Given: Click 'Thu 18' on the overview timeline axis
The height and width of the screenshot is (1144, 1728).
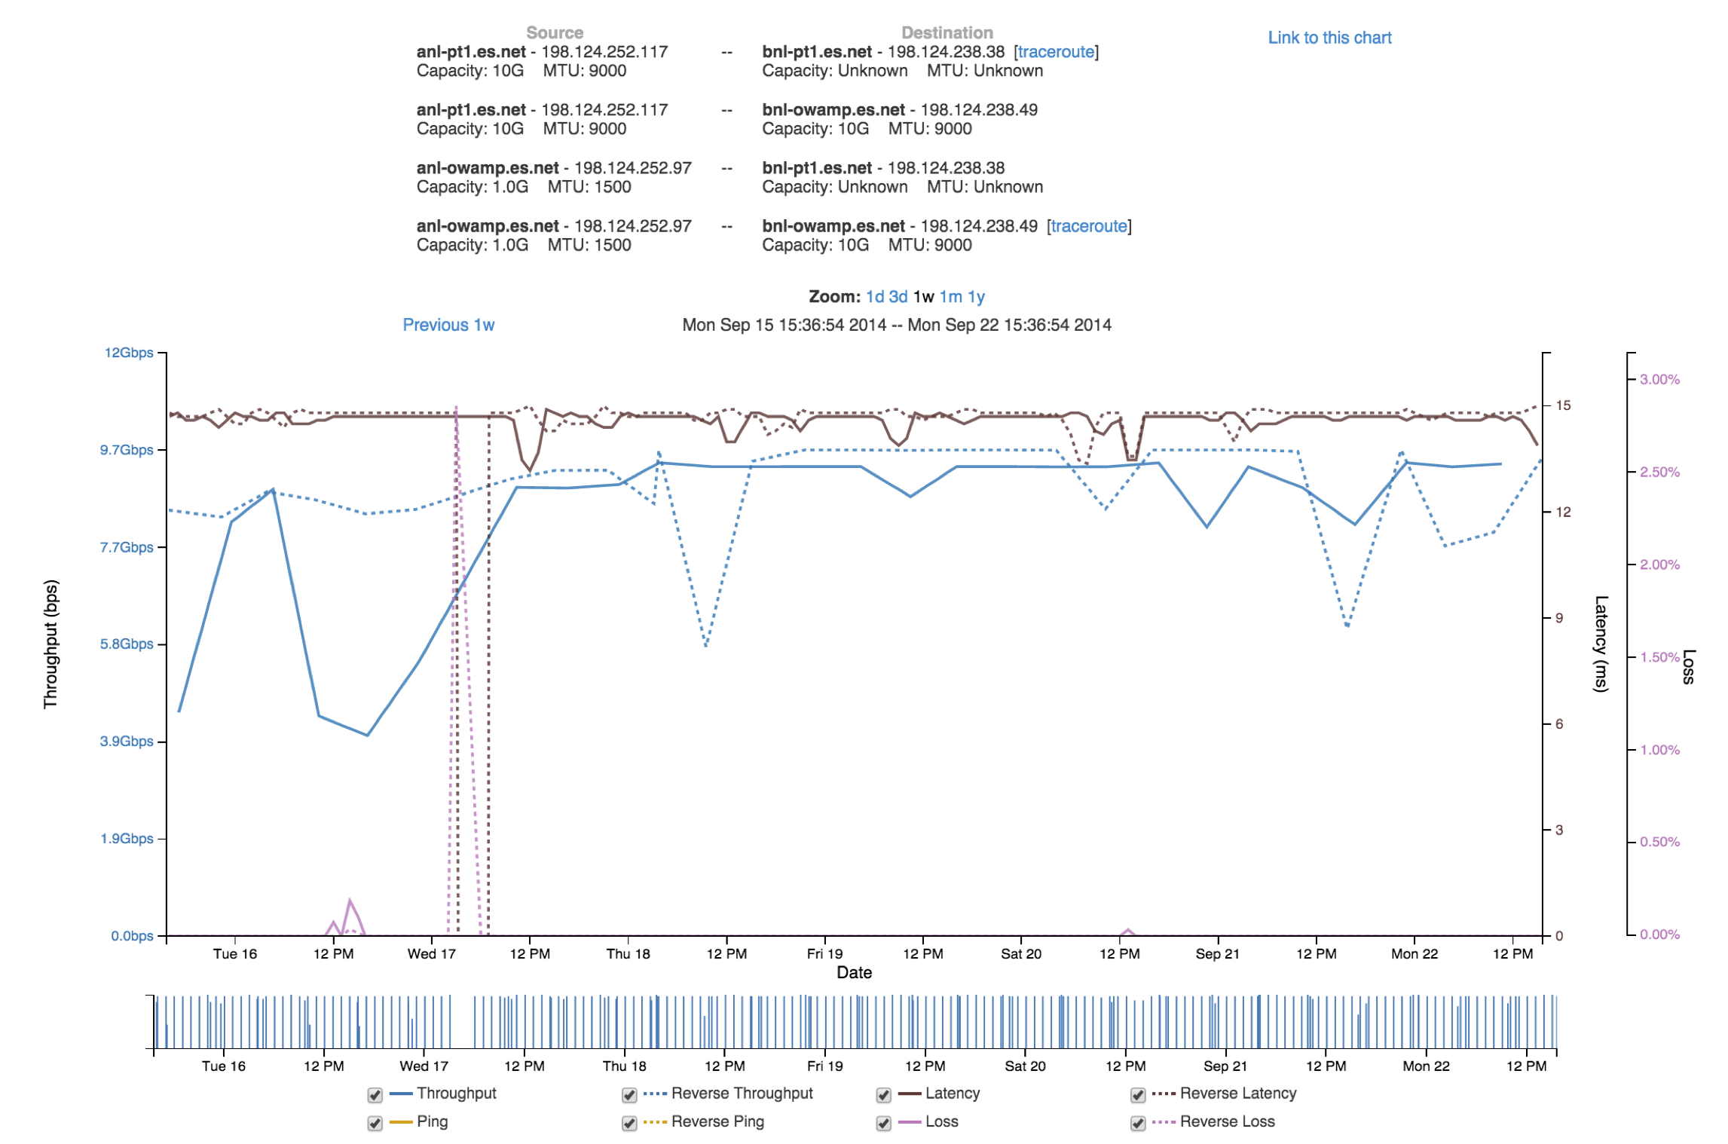Looking at the screenshot, I should coord(625,1066).
